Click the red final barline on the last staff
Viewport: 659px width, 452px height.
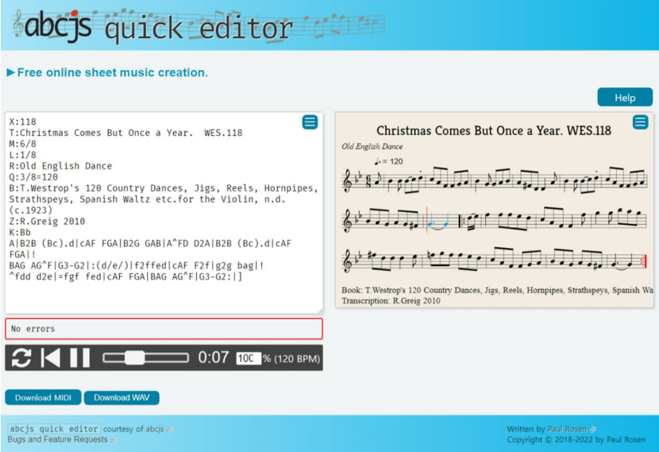[646, 261]
